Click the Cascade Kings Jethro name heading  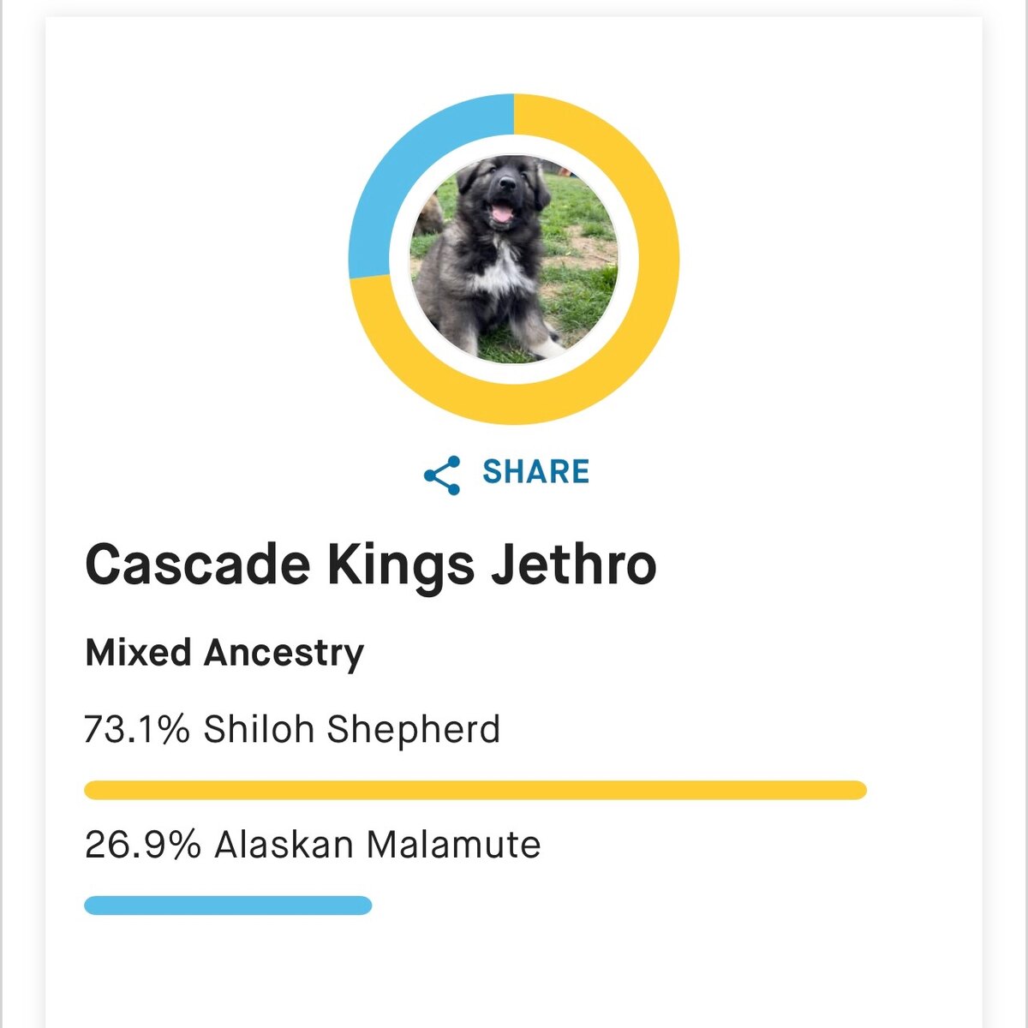click(x=370, y=565)
